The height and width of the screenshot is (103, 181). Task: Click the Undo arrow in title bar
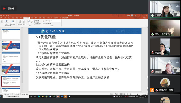coord(3,16)
